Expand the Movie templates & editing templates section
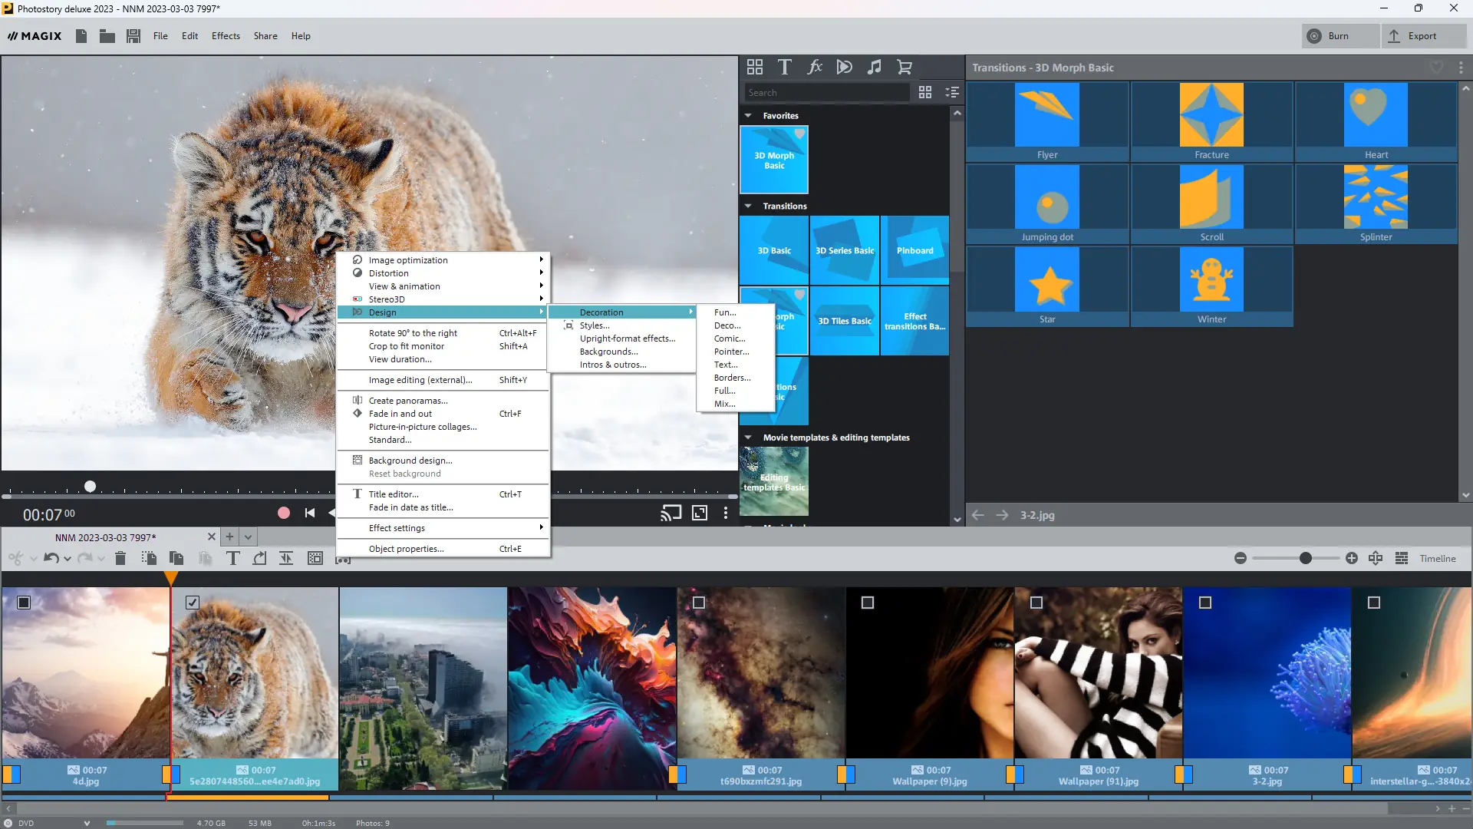The width and height of the screenshot is (1473, 829). (x=749, y=437)
